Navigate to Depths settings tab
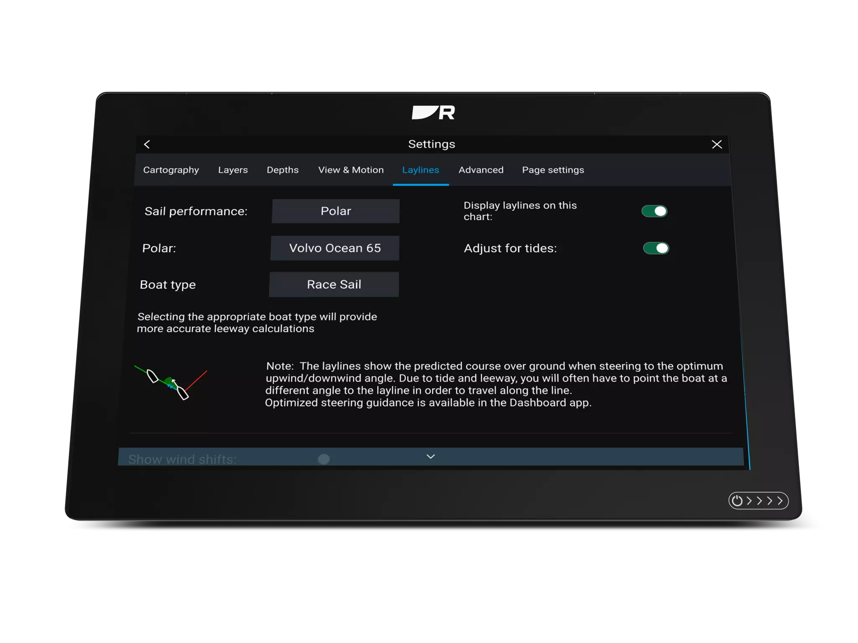The width and height of the screenshot is (858, 643). pos(282,169)
